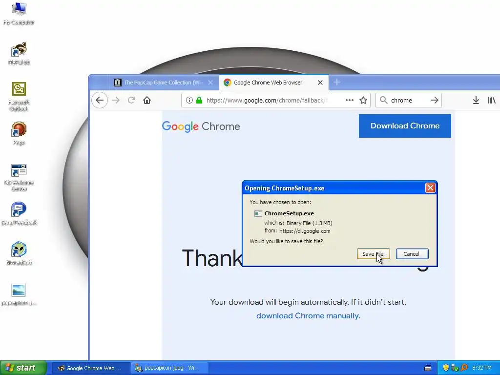Launch NiwradSoft desktop shortcut
The width and height of the screenshot is (500, 375).
[19, 254]
